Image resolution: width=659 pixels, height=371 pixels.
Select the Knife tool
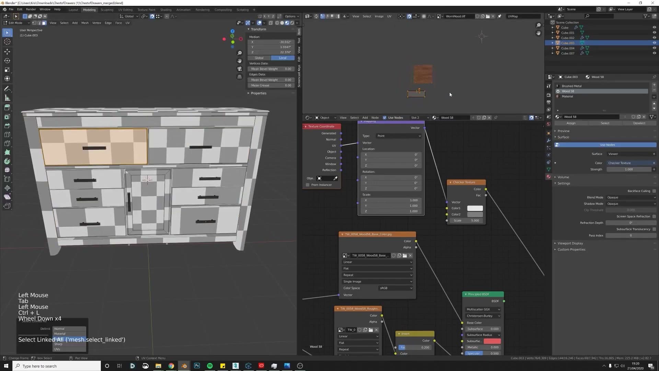[7, 144]
